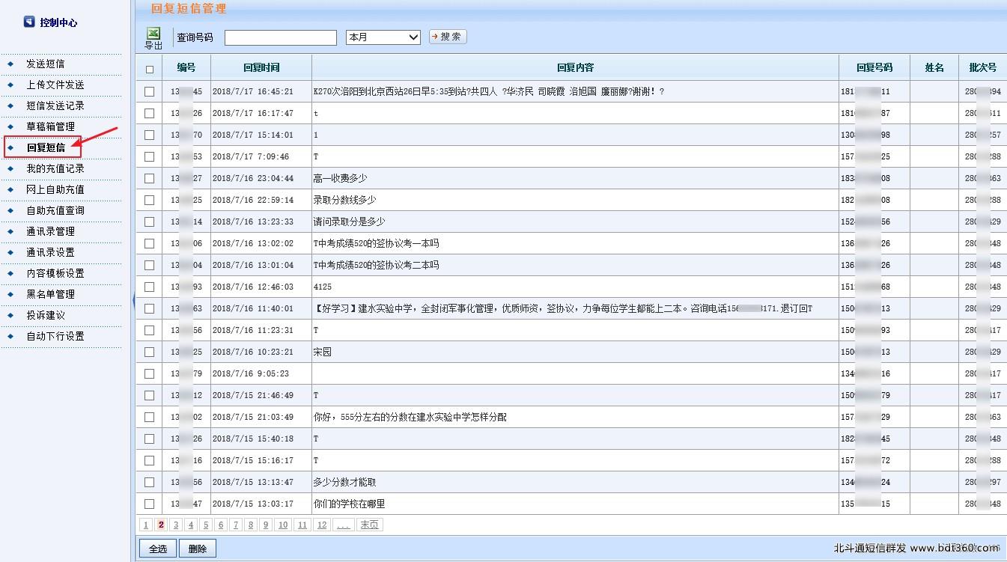Screen dimensions: 1007x562
Task: Click the 全选 button
Action: click(158, 549)
